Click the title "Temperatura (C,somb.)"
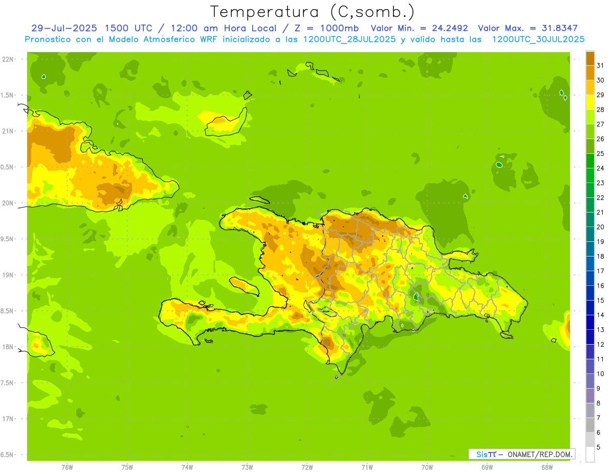 (x=312, y=12)
